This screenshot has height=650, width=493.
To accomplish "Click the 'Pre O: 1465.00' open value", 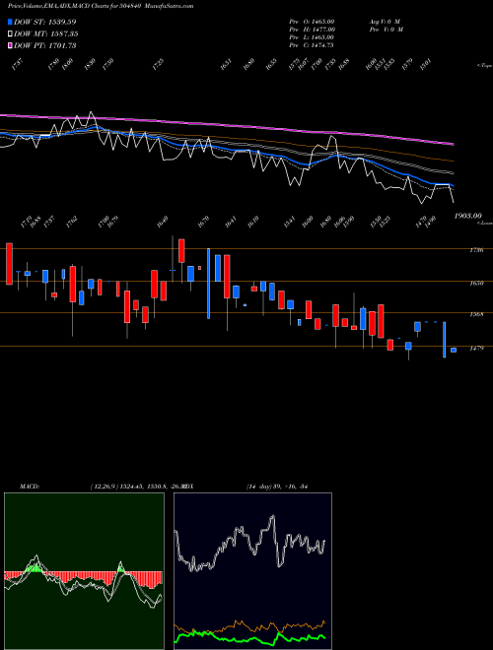I will [x=312, y=22].
